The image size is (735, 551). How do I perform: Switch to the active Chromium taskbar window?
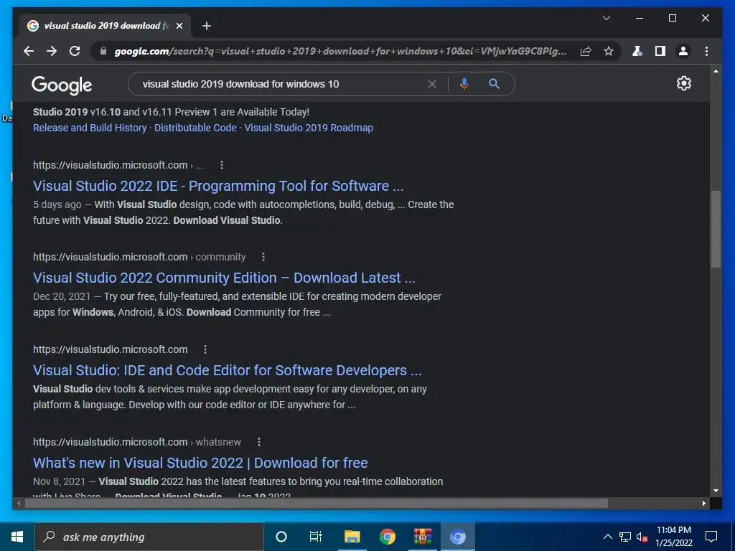point(457,537)
